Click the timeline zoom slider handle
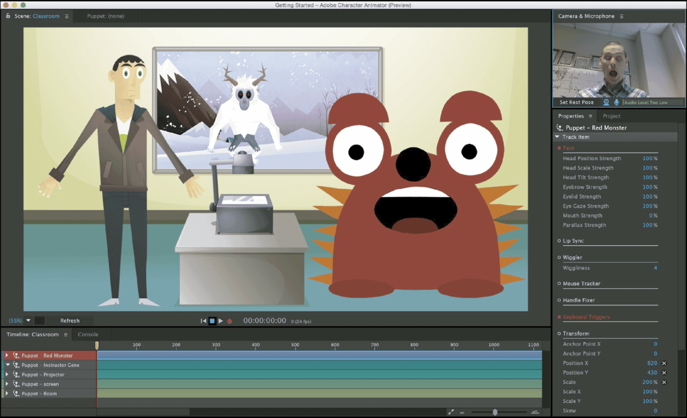 click(495, 412)
